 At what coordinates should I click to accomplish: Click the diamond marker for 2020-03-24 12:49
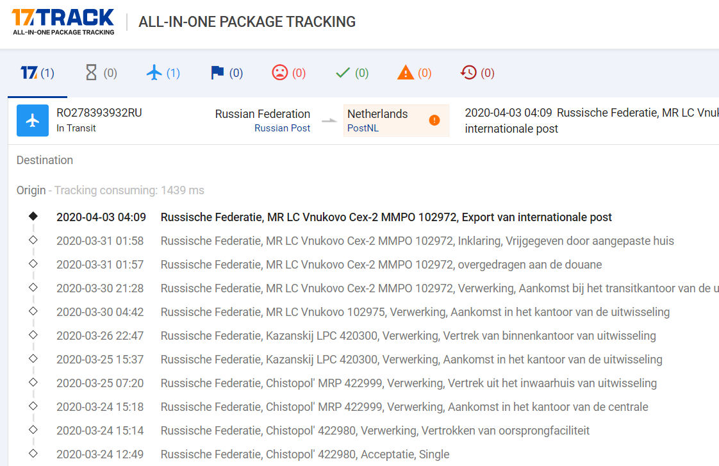(x=33, y=454)
